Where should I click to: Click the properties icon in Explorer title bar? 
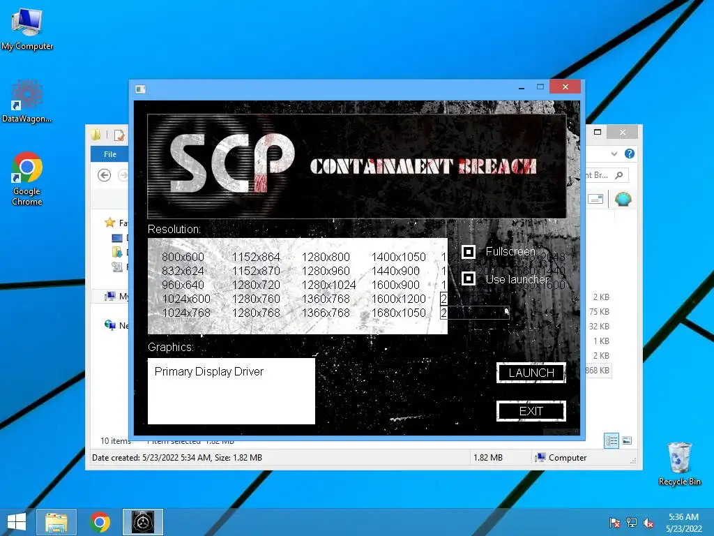pyautogui.click(x=119, y=135)
